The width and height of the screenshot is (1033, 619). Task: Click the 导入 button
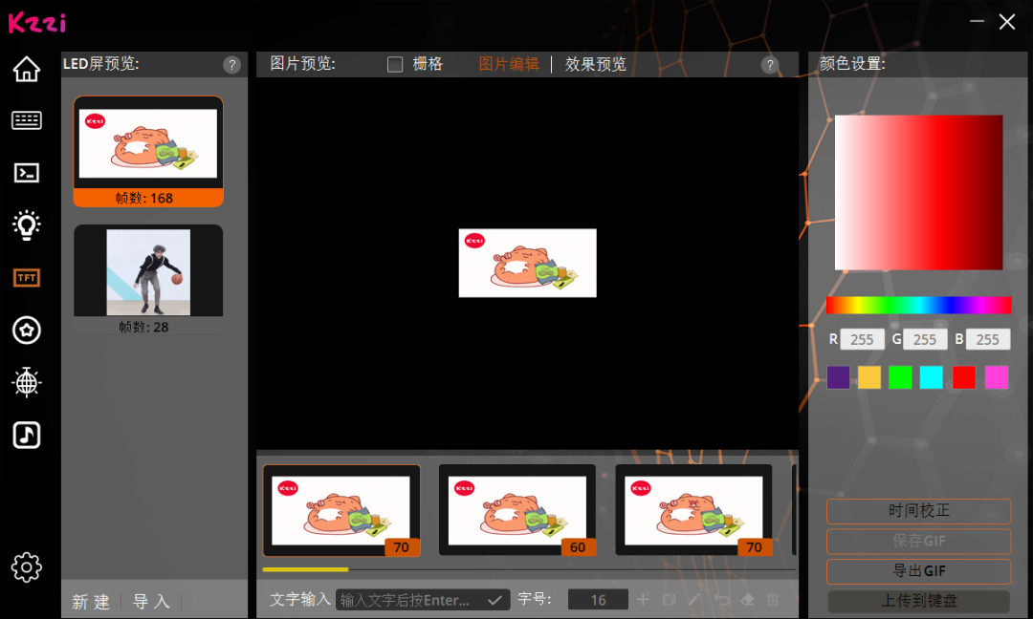point(151,601)
